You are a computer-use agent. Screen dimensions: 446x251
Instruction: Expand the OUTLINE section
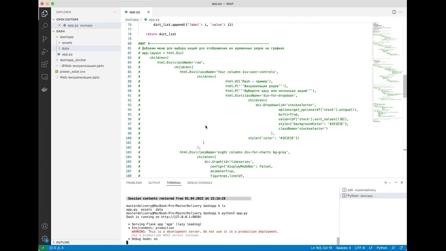[54, 242]
